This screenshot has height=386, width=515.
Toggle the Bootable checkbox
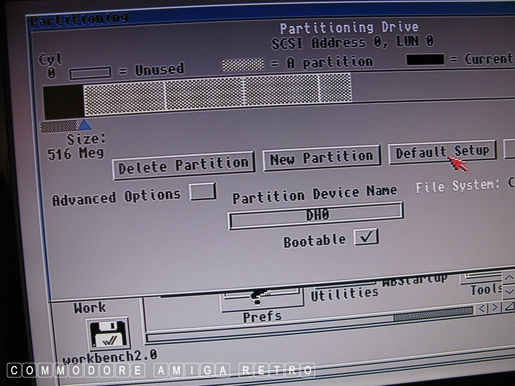click(366, 237)
